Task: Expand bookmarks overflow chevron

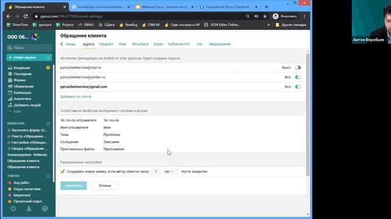Action: (x=269, y=25)
